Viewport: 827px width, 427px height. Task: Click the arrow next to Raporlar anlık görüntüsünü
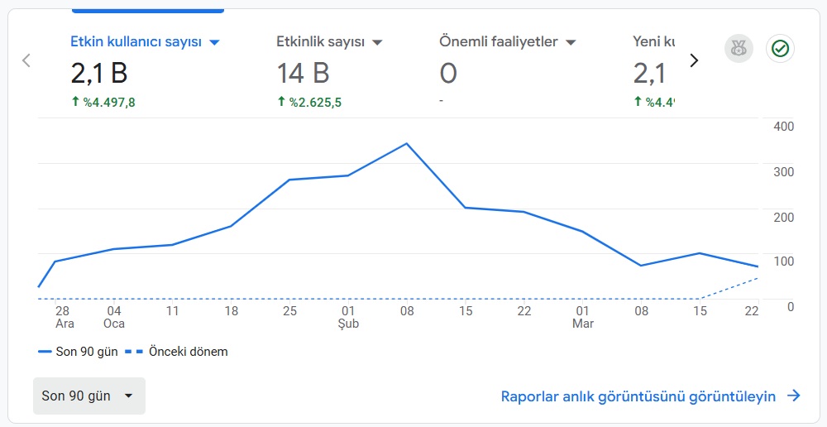pos(793,396)
